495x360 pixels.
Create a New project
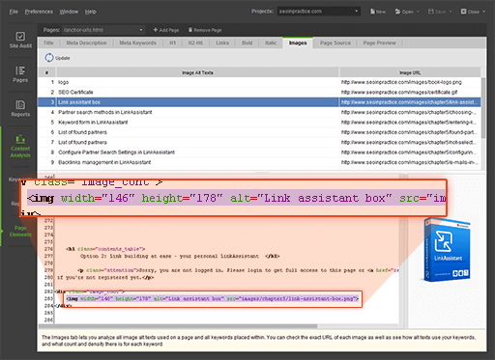[x=378, y=12]
